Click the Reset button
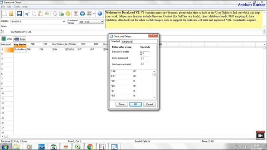Image resolution: width=267 pixels, height=150 pixels. coord(121,104)
